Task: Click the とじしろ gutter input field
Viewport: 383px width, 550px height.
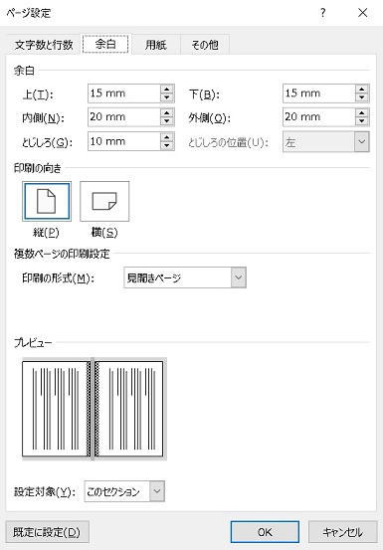Action: (x=124, y=141)
